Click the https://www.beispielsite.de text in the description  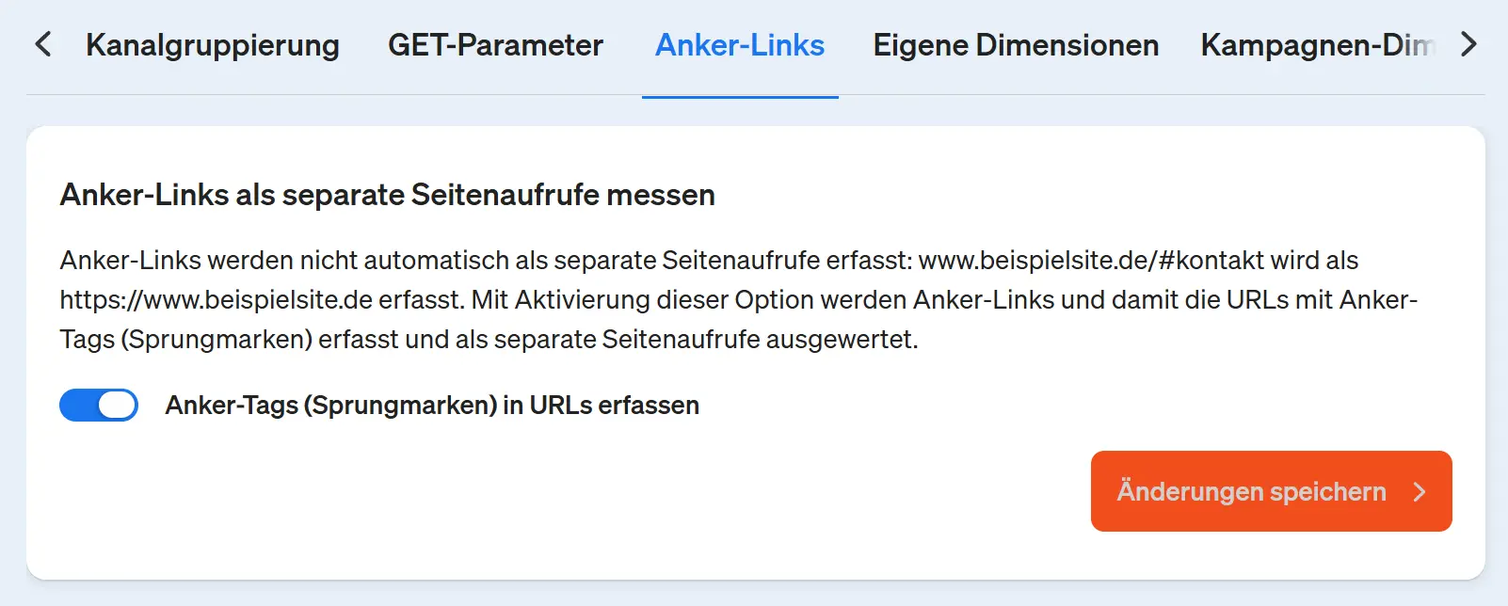coord(217,300)
